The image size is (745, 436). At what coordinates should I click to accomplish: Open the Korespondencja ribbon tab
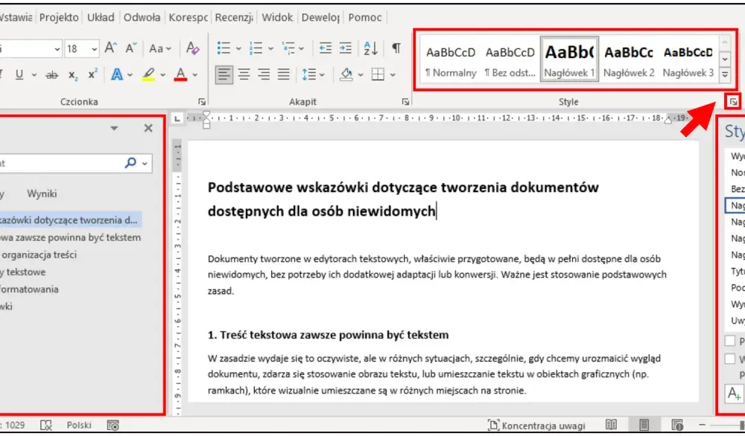coord(188,18)
